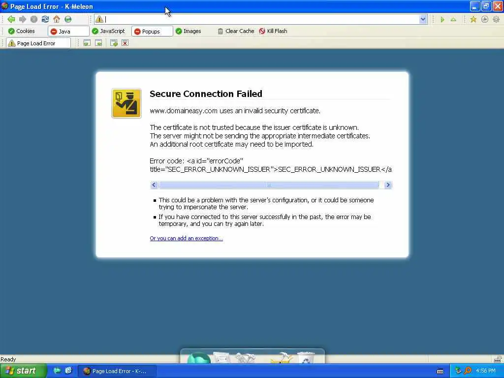Open Preferences with the gear icon
This screenshot has height=378, width=504.
tap(496, 20)
